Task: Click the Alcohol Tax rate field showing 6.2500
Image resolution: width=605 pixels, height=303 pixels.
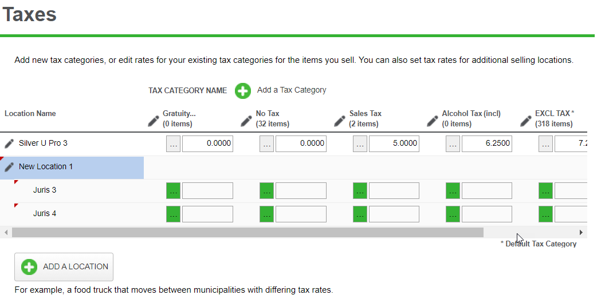Action: (x=487, y=143)
